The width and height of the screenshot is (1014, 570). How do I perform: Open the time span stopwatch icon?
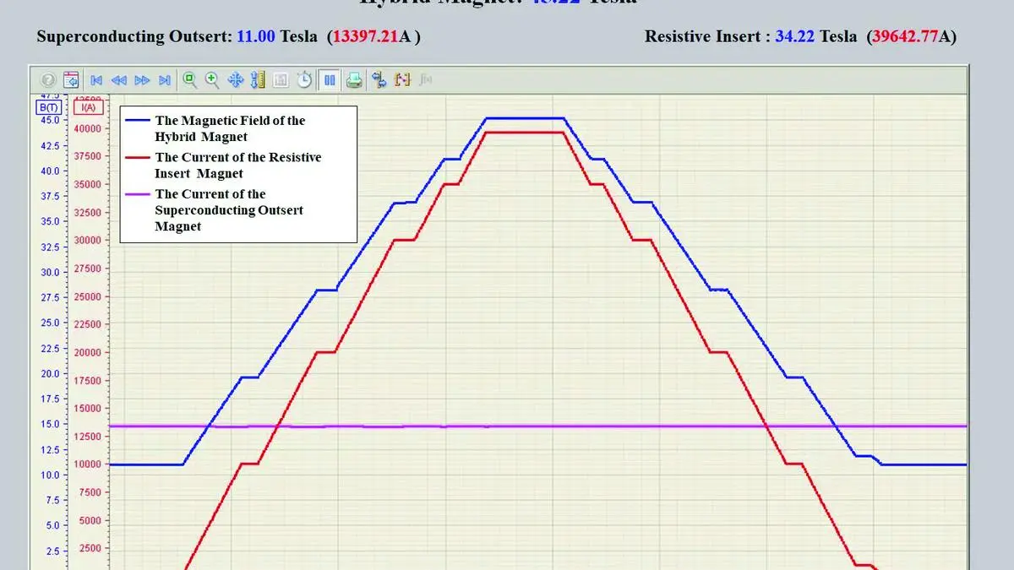pos(304,80)
